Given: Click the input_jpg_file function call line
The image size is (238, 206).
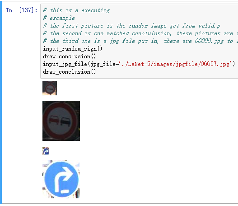Looking at the screenshot, I should tap(139, 64).
